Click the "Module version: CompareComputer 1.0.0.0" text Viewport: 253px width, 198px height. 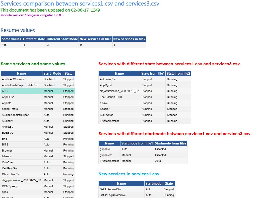point(32,15)
